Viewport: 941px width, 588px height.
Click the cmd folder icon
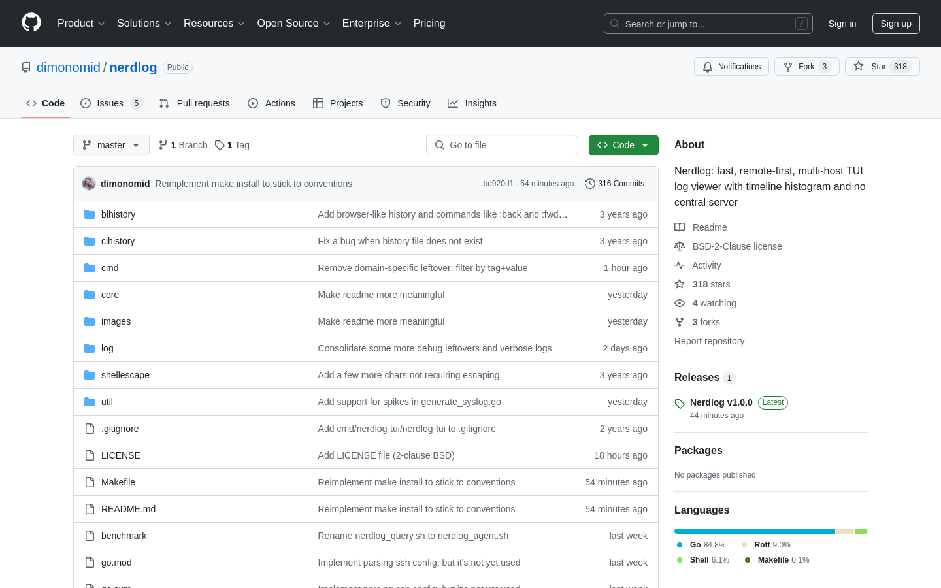click(90, 268)
